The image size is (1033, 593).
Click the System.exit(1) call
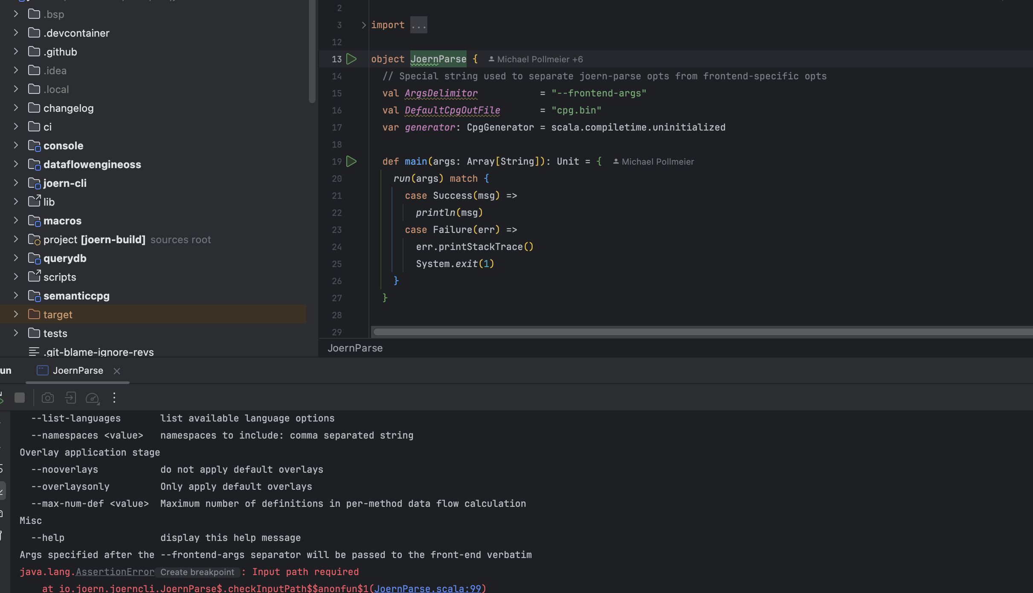click(x=455, y=264)
